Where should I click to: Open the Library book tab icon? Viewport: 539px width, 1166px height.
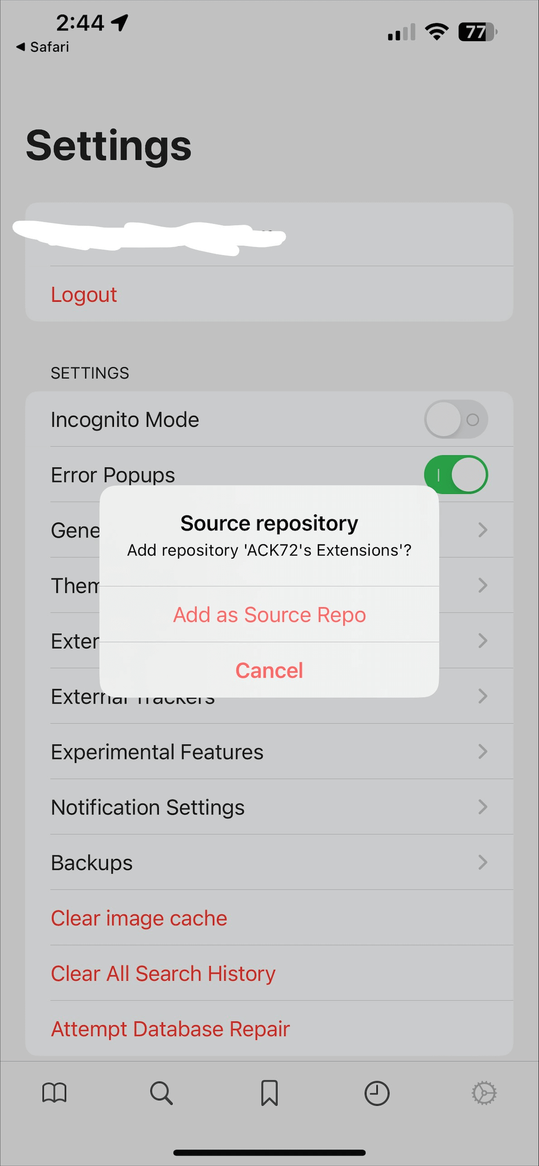coord(54,1093)
